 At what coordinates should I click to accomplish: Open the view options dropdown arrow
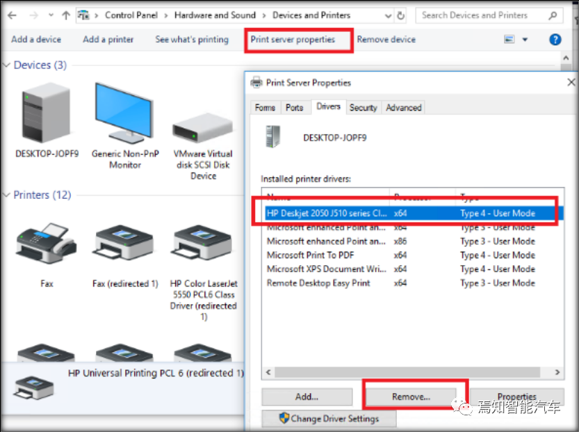point(525,40)
